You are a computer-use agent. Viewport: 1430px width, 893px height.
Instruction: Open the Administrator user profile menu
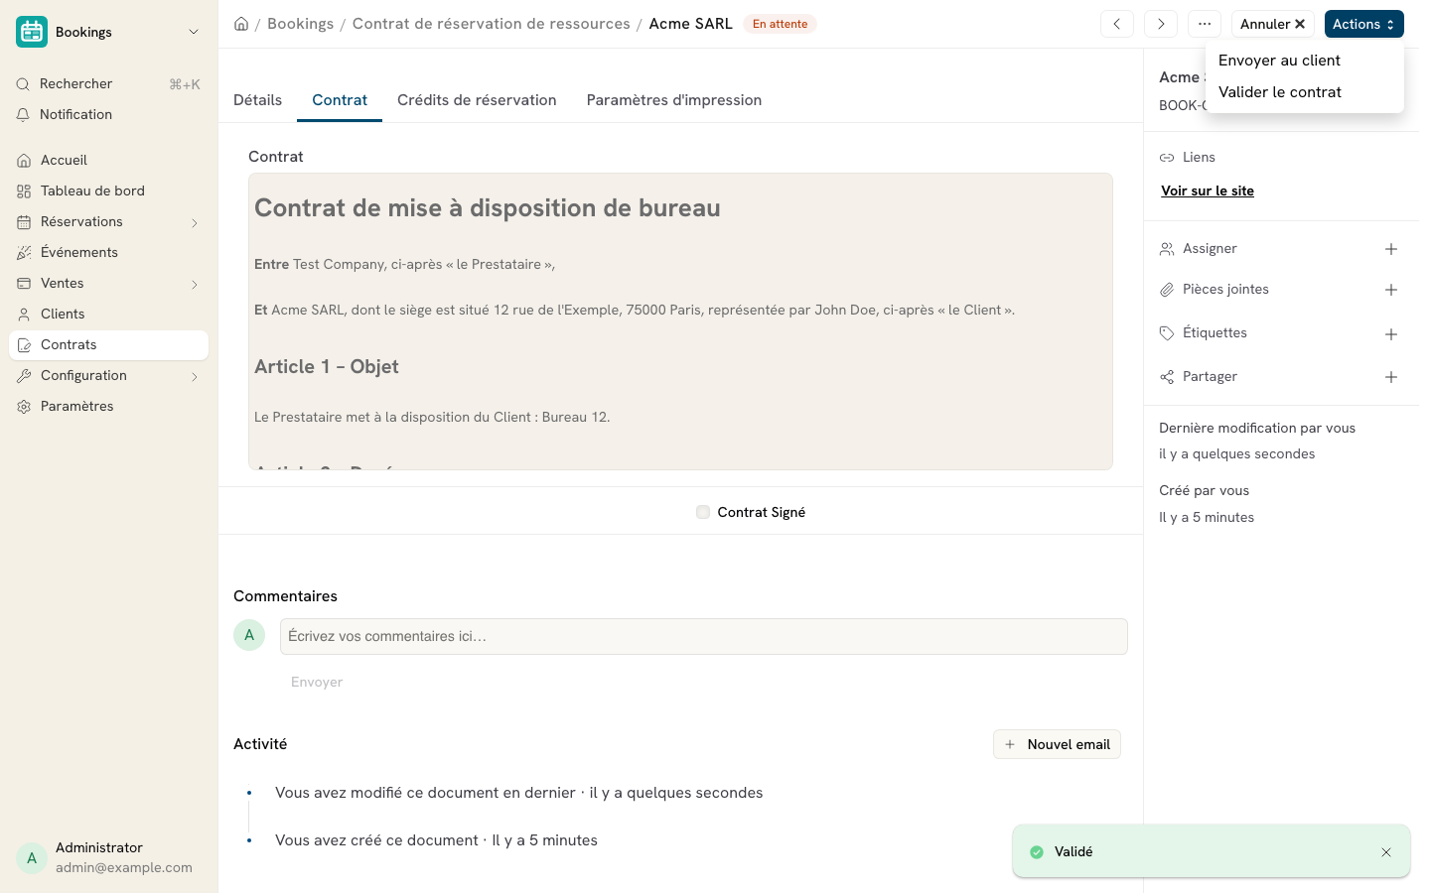[109, 857]
